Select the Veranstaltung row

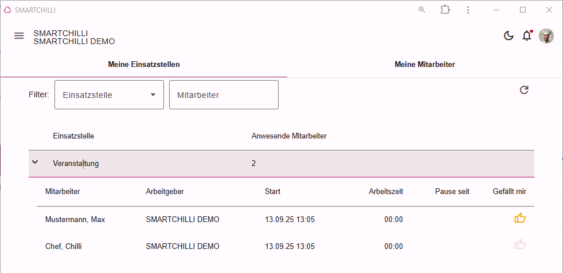(281, 164)
